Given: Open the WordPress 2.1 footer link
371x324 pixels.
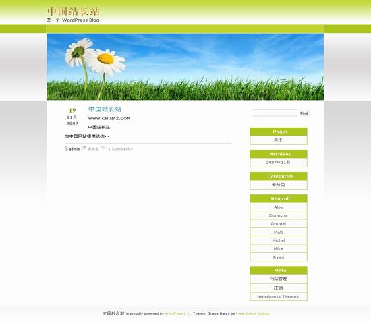Looking at the screenshot, I should [177, 313].
